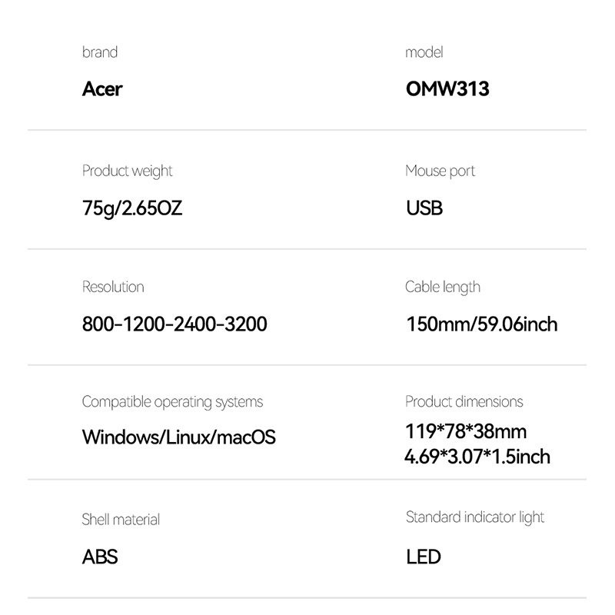Select the ABS material value
The image size is (615, 615).
pos(100,557)
